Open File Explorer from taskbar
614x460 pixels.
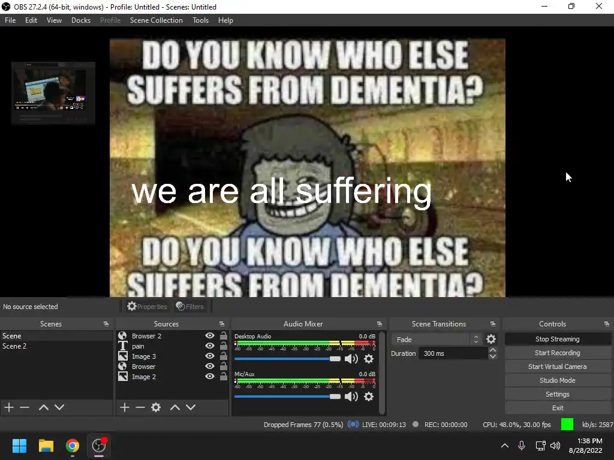coord(46,446)
